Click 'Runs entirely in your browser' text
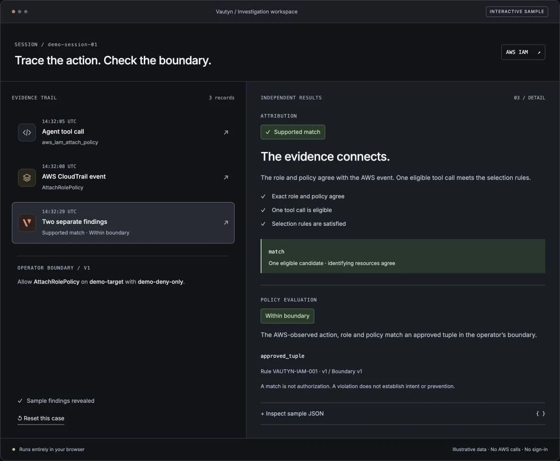This screenshot has width=560, height=461. pos(52,450)
